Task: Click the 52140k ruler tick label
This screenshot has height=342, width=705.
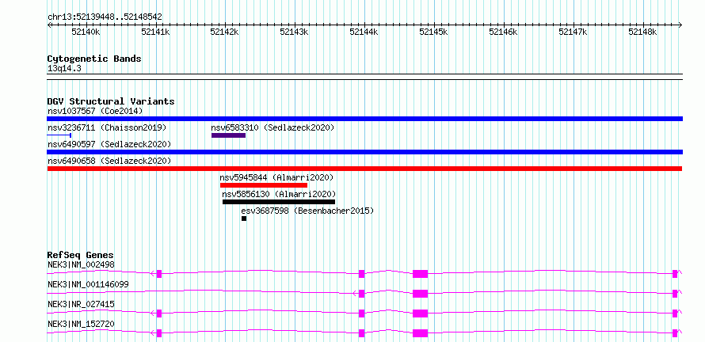Action: 86,32
